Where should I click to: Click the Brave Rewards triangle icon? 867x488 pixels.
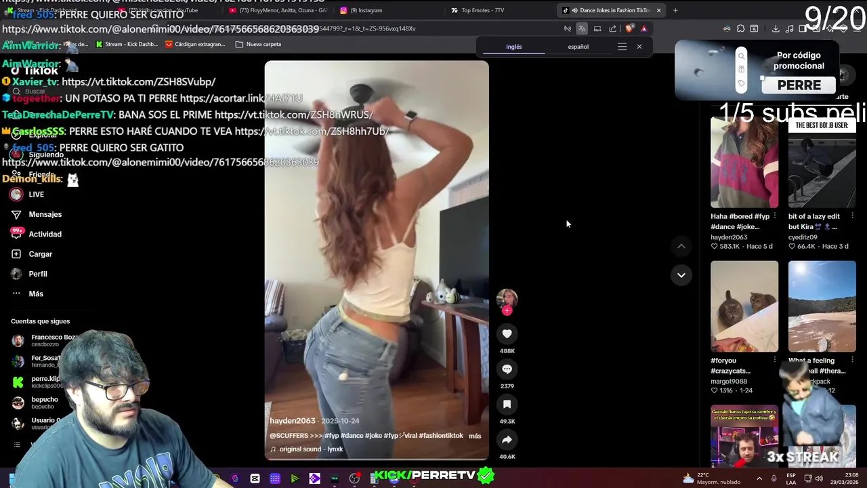click(643, 28)
